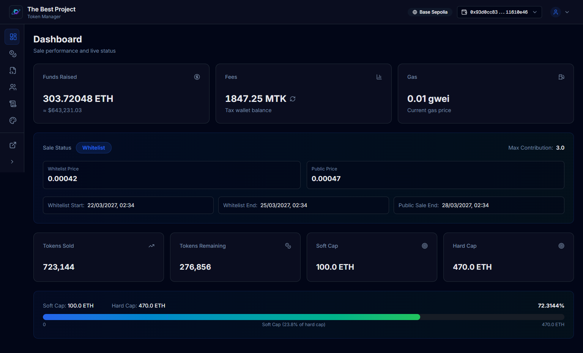This screenshot has height=353, width=583.
Task: Open the scroll document icon in sidebar
Action: 13,104
